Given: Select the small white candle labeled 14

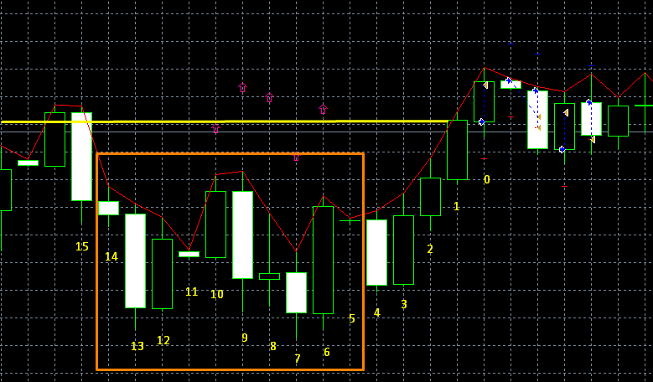Looking at the screenshot, I should coord(109,208).
